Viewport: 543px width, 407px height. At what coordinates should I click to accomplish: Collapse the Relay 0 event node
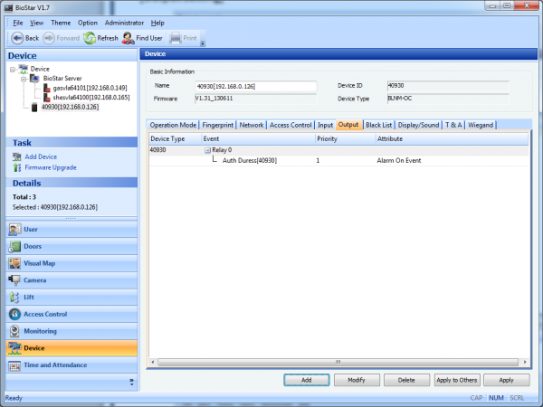(x=206, y=150)
